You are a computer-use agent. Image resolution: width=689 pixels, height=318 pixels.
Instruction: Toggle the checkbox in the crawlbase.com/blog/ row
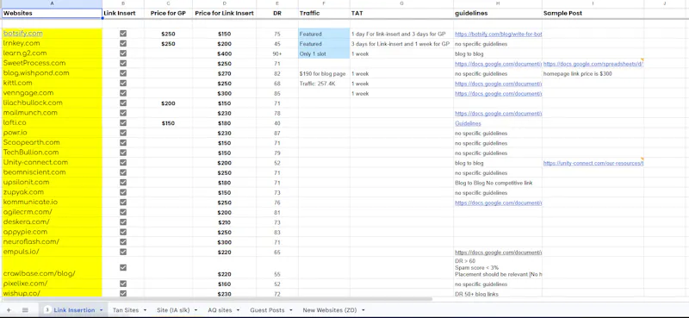tap(123, 267)
